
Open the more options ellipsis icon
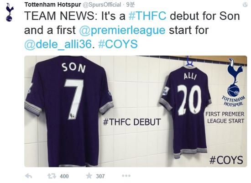(126, 176)
